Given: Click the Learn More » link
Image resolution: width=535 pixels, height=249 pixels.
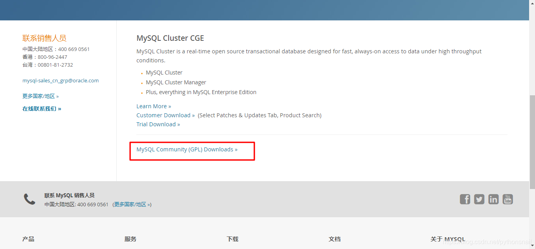Looking at the screenshot, I should coord(154,106).
